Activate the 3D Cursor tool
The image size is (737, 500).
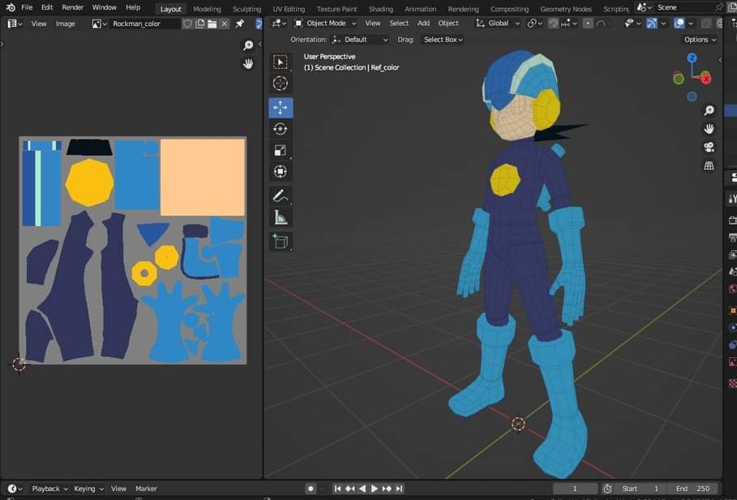pos(281,83)
